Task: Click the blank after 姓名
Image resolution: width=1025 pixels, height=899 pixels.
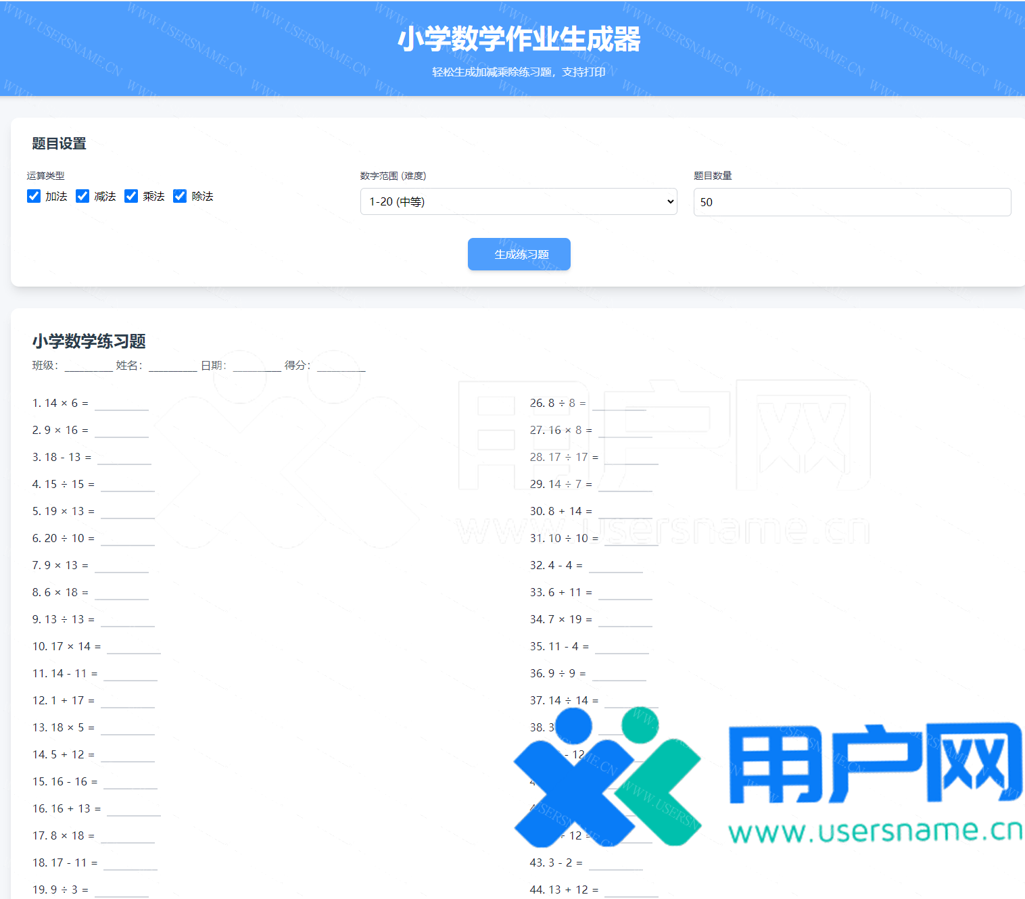Action: 172,366
